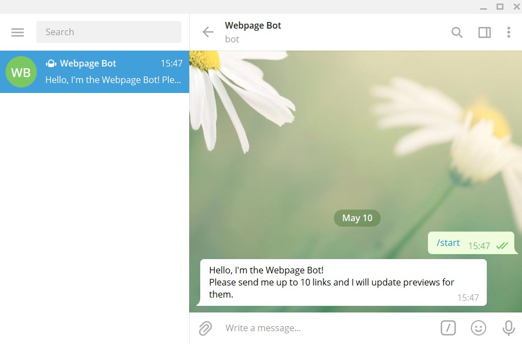This screenshot has height=346, width=522.
Task: Open the three-dot chat options menu
Action: tap(509, 32)
